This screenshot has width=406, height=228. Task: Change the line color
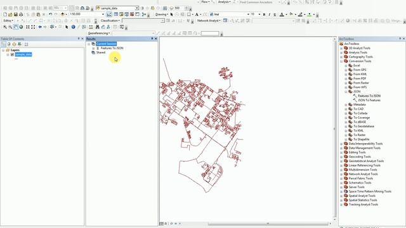[300, 15]
